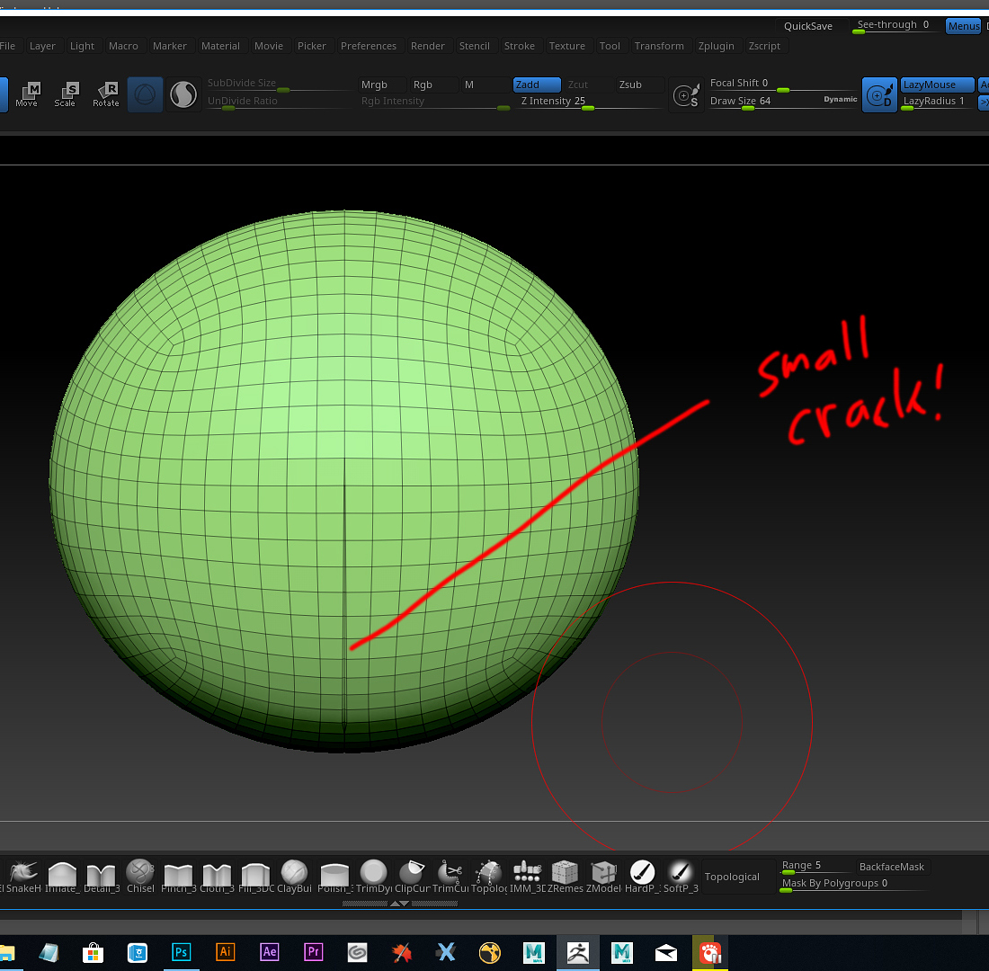This screenshot has width=989, height=971.
Task: Open the Light menu
Action: tap(82, 46)
